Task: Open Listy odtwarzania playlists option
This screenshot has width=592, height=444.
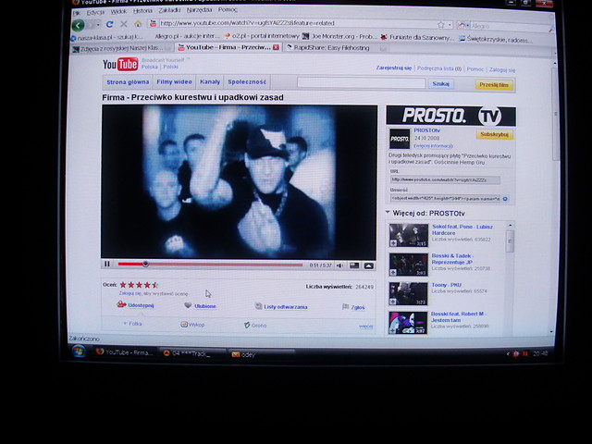Action: (x=281, y=306)
